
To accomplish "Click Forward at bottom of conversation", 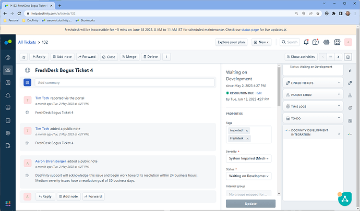I will (x=93, y=196).
